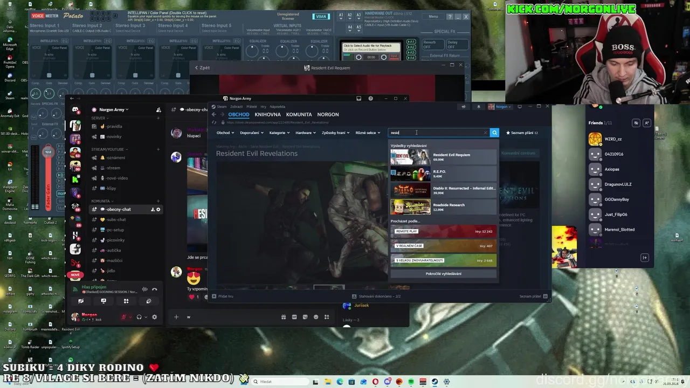690x388 pixels.
Task: Switch to the KOMUNITA tab in Steam
Action: tap(299, 114)
